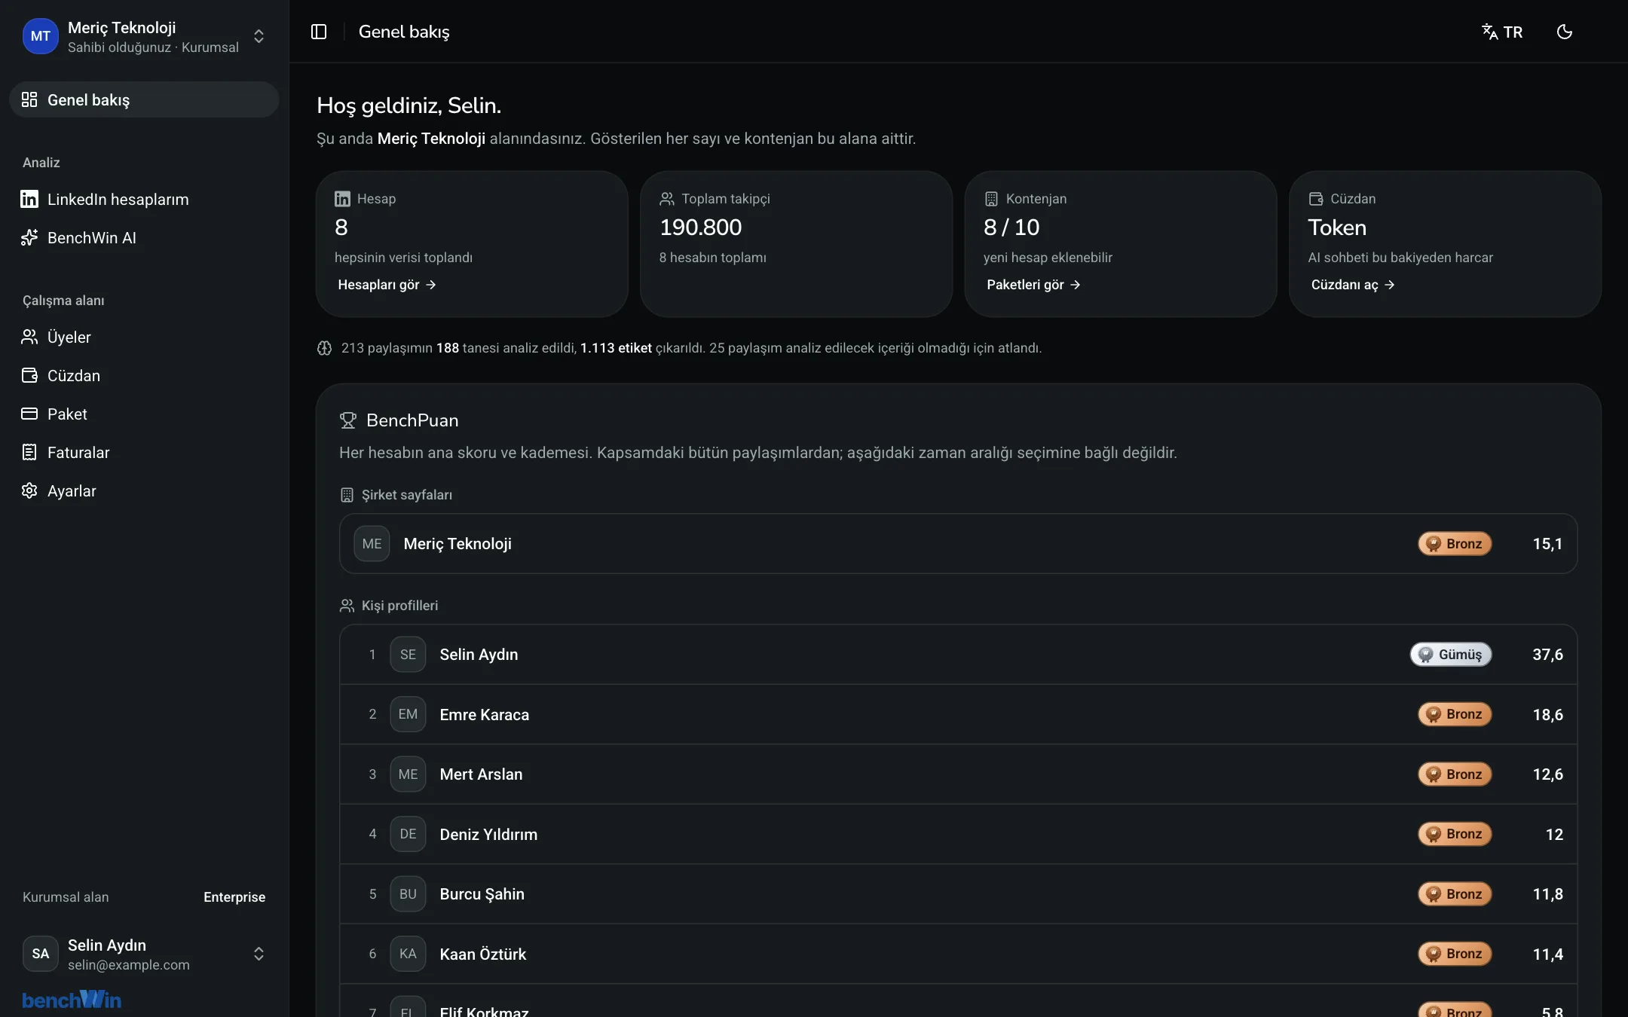Open BenchWin AI sidebar item
Image resolution: width=1628 pixels, height=1017 pixels.
click(x=144, y=237)
